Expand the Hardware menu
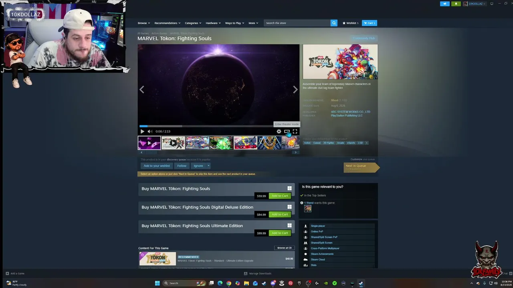 coord(213,23)
